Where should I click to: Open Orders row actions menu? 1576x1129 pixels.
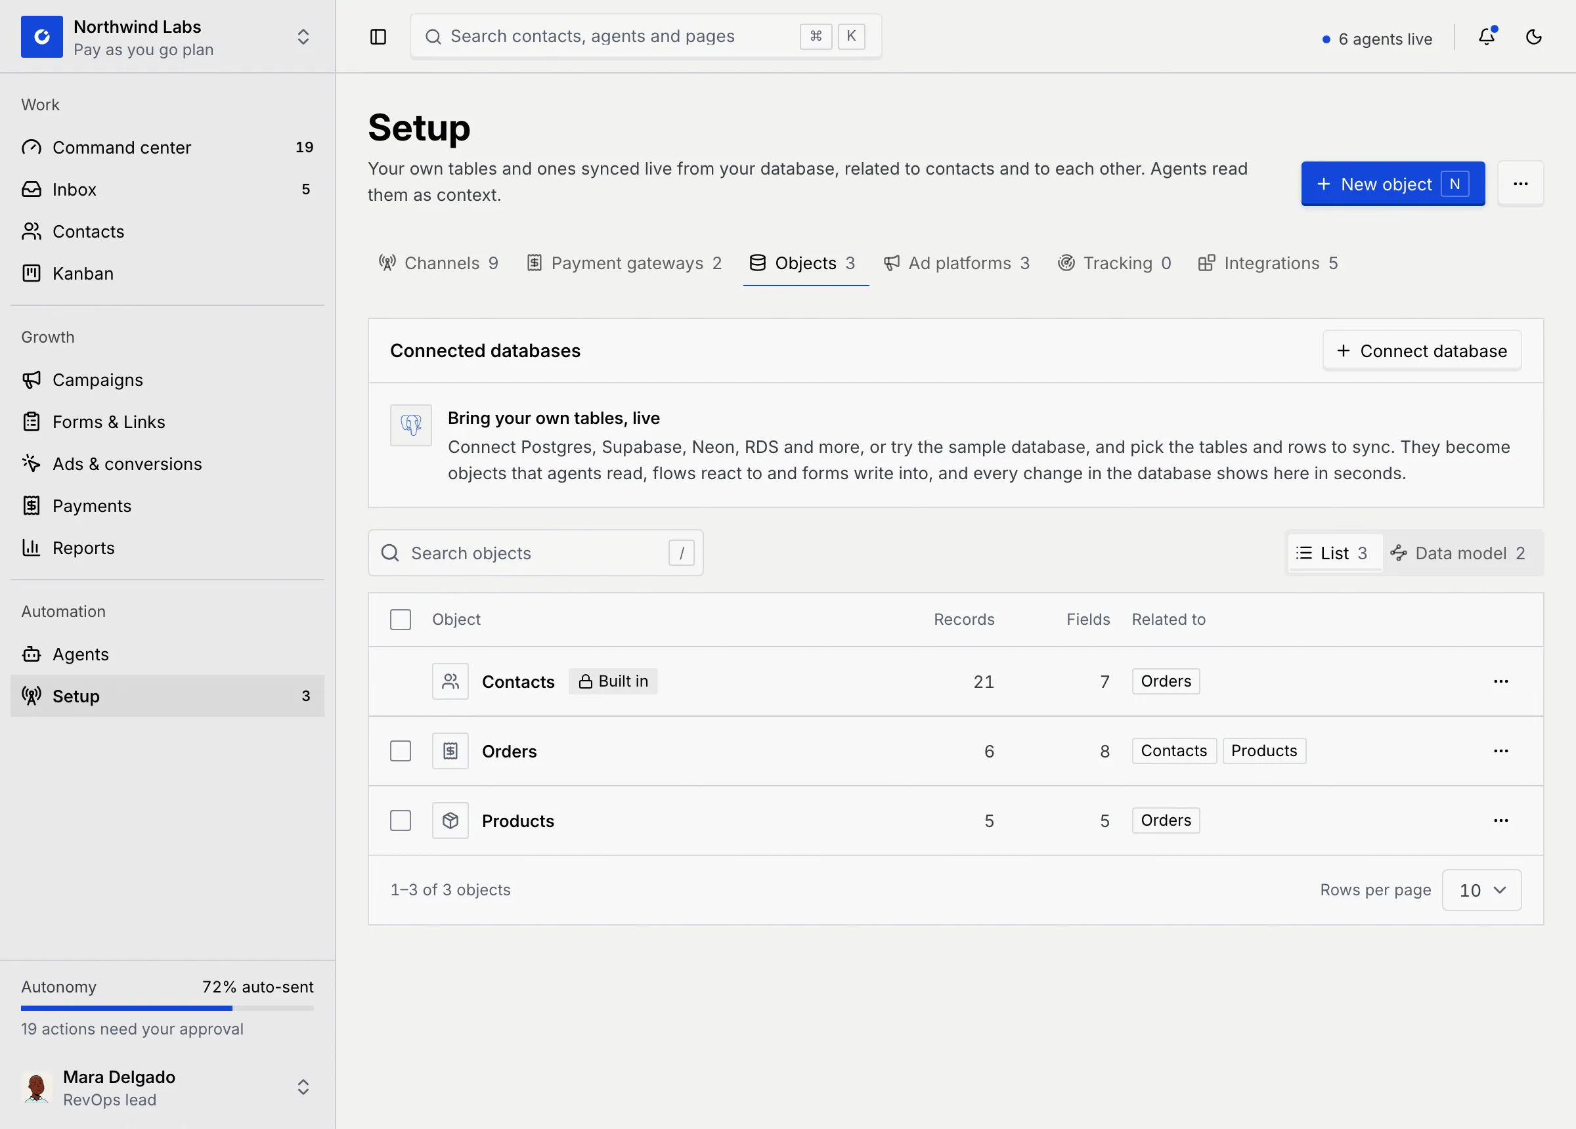(x=1501, y=751)
